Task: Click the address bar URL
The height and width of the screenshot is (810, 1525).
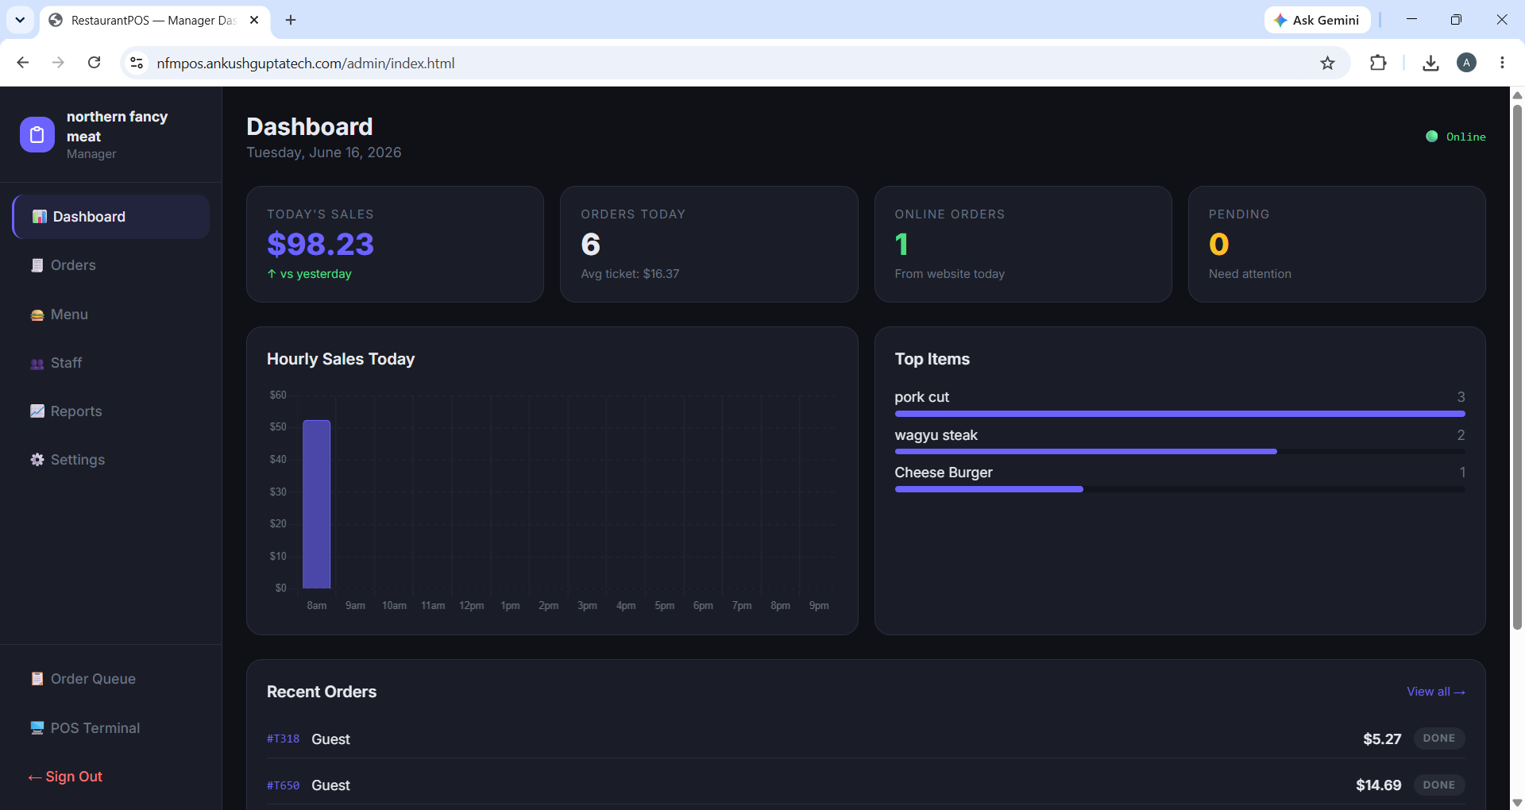Action: [x=306, y=63]
